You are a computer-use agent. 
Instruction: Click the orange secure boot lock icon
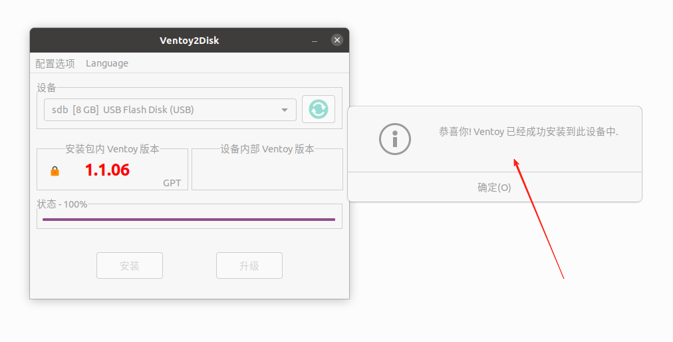point(55,171)
